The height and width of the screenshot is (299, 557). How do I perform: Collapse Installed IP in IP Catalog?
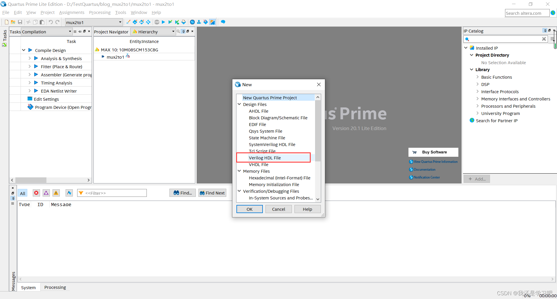(x=466, y=48)
